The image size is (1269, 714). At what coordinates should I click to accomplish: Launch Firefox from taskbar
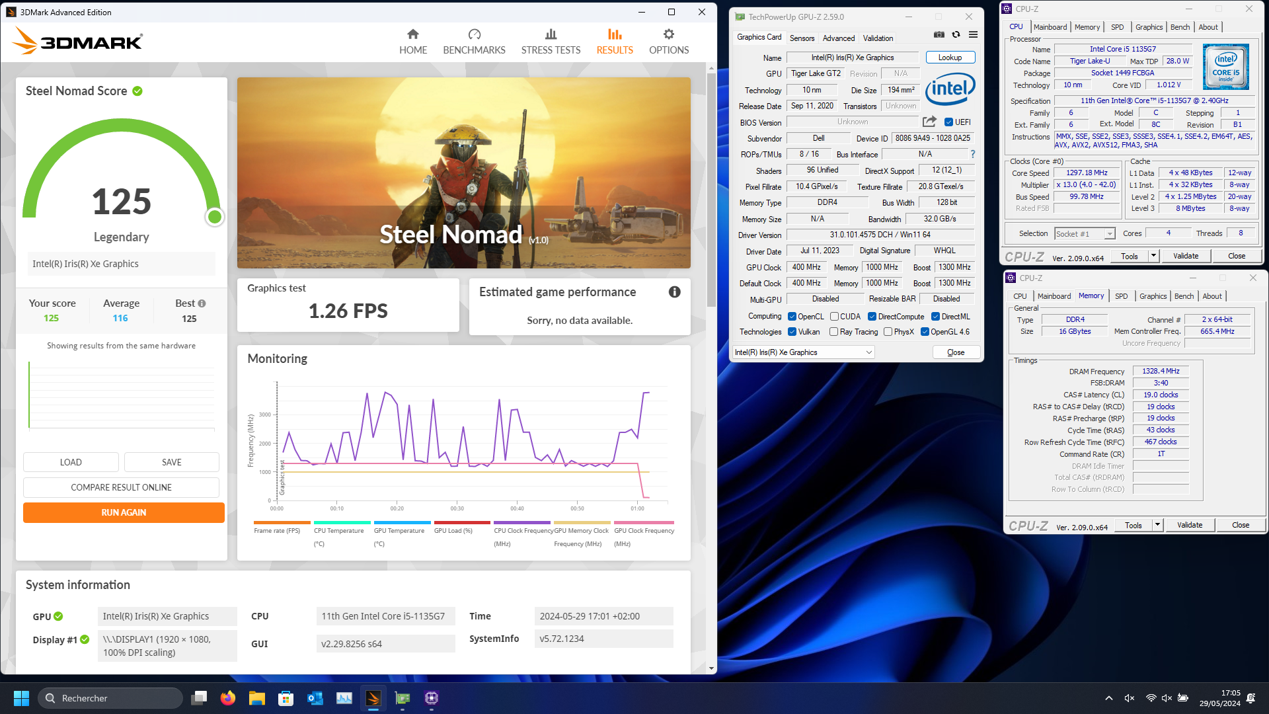(228, 698)
